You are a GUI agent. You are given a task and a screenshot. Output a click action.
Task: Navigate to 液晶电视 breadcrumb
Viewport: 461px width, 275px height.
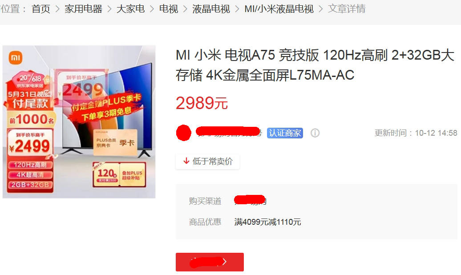tap(211, 9)
